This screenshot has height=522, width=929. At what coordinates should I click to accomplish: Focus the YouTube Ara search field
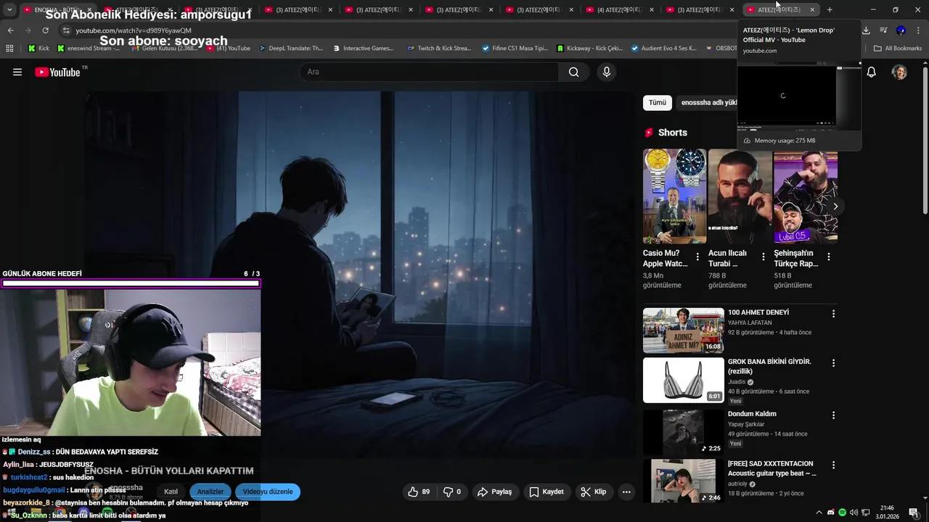[x=429, y=72]
